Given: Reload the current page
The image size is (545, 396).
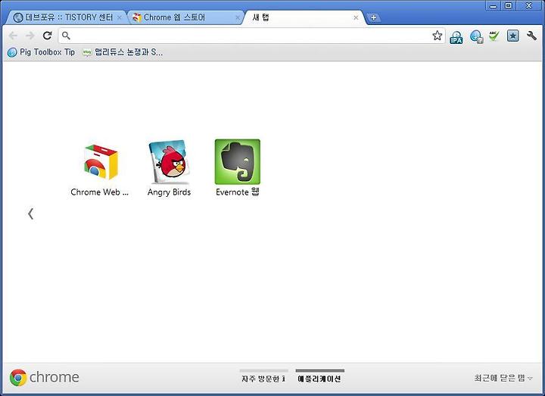Looking at the screenshot, I should point(47,35).
